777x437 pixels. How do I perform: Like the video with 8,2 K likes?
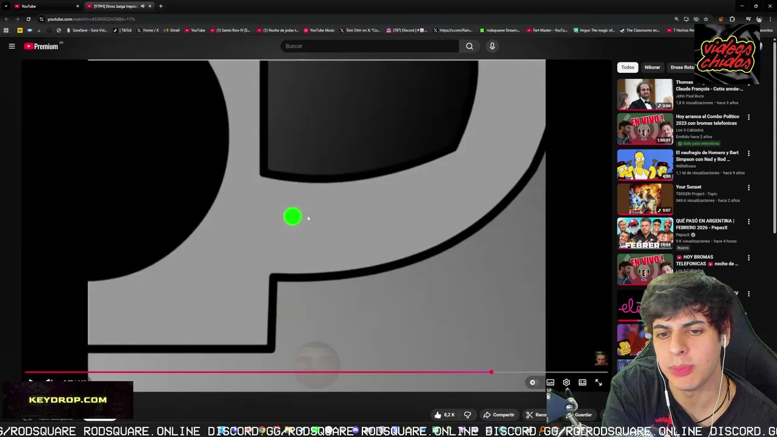(x=444, y=415)
